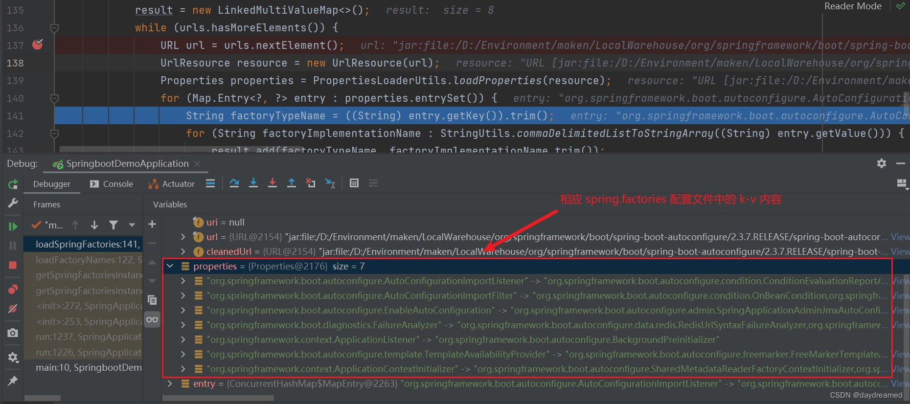Open the thread selector dropdown arrow
The width and height of the screenshot is (910, 404).
pos(132,225)
